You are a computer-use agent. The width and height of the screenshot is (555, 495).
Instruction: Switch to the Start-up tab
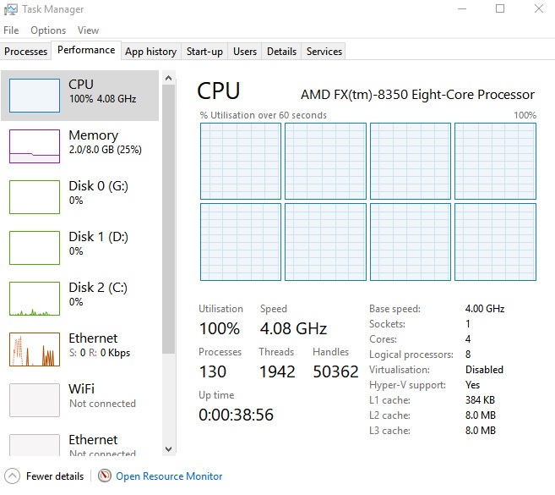(204, 52)
